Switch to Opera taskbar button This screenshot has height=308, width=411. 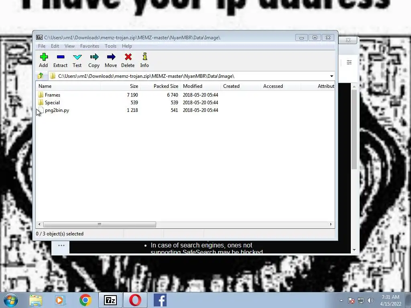(x=135, y=300)
